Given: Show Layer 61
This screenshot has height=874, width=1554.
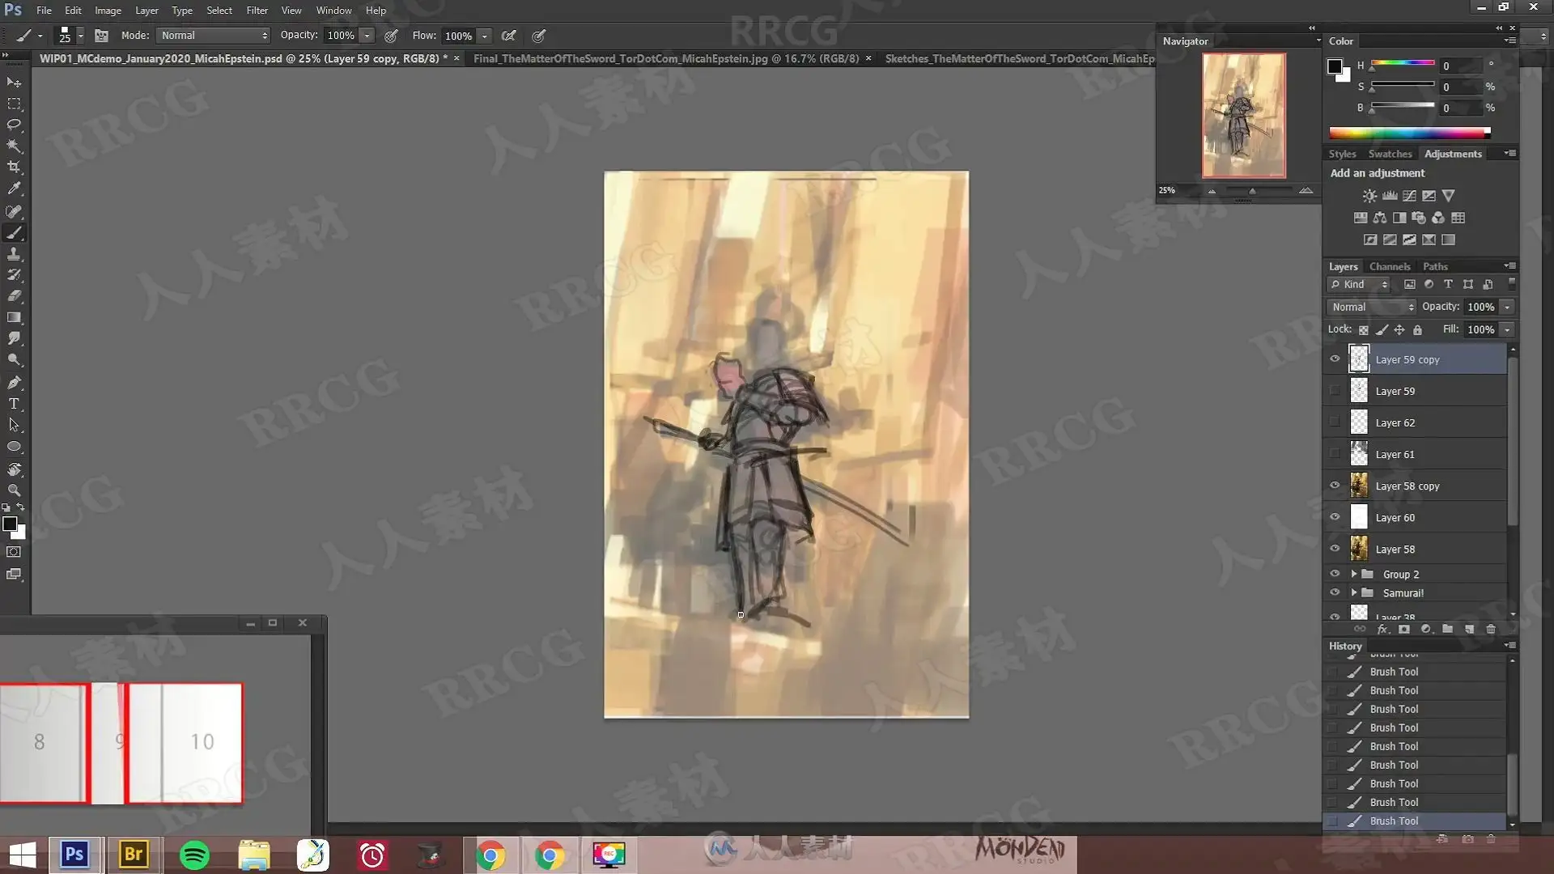Looking at the screenshot, I should (x=1335, y=454).
